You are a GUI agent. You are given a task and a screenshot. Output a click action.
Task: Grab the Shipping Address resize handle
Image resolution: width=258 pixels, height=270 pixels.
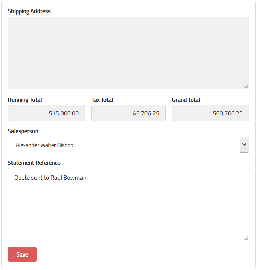(246, 86)
